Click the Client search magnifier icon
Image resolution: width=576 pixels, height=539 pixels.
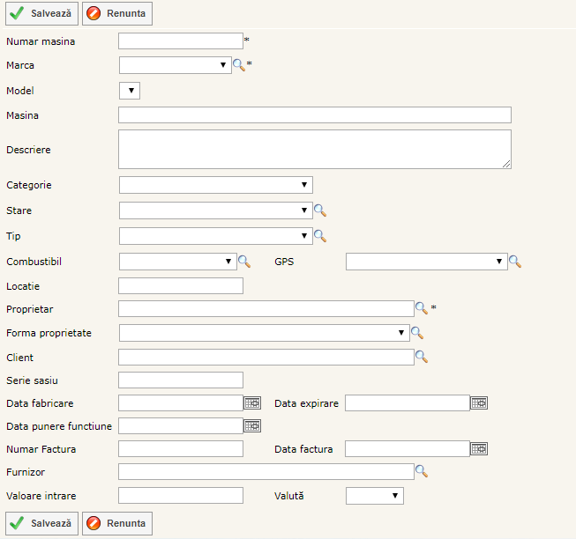pyautogui.click(x=422, y=357)
